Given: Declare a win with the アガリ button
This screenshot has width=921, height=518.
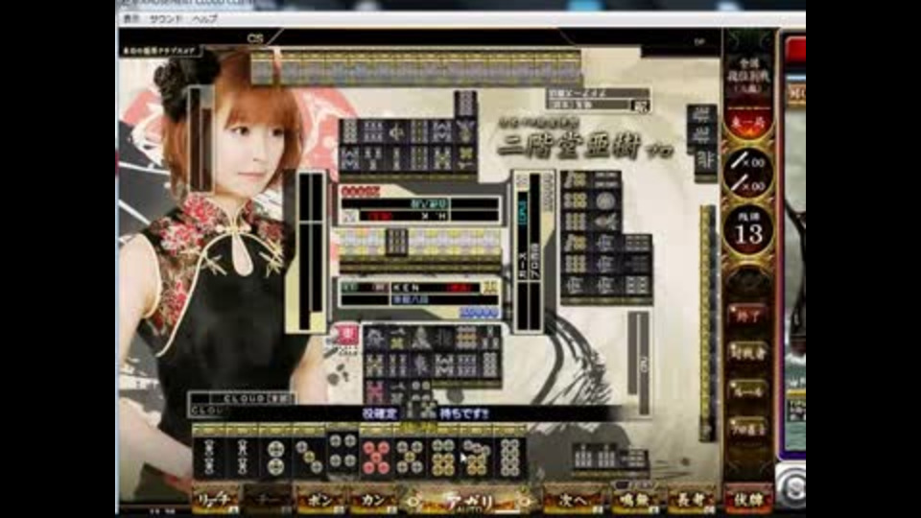Looking at the screenshot, I should click(469, 502).
